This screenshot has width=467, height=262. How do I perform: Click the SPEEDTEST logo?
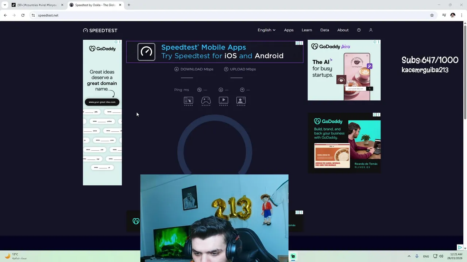(x=100, y=30)
